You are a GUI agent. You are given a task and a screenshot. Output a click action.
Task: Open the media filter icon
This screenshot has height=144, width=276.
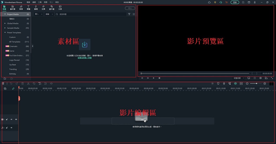(129, 14)
